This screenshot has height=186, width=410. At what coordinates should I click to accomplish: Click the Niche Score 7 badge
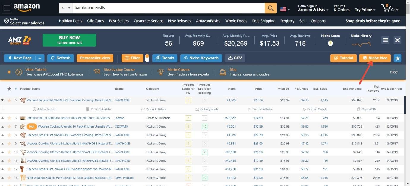[x=330, y=43]
